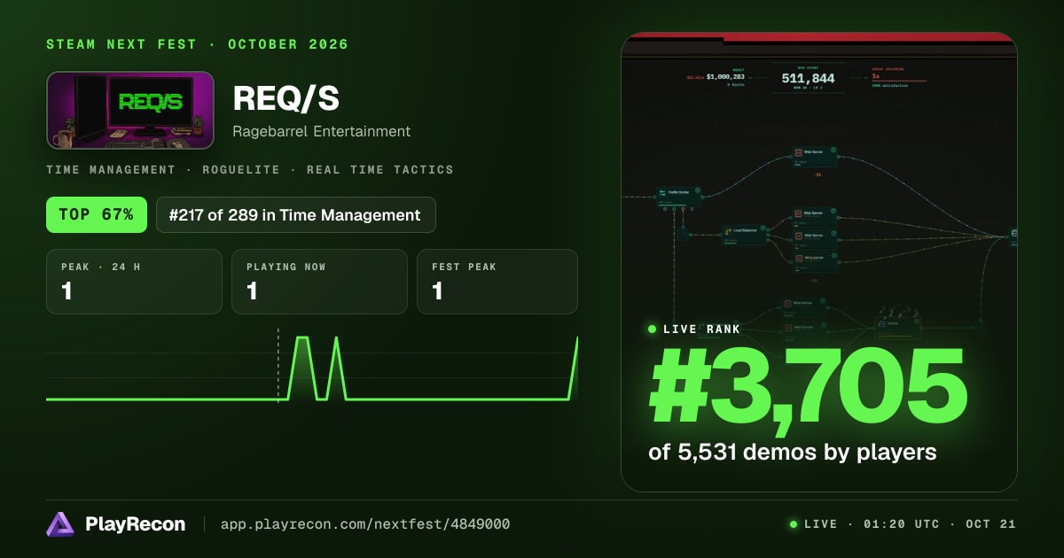The width and height of the screenshot is (1064, 558).
Task: Click the topmost Web Server node icon
Action: pos(798,153)
